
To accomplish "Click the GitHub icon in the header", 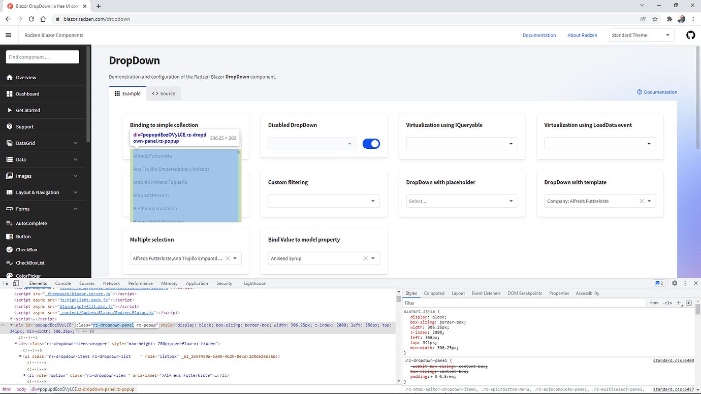I will tap(690, 35).
